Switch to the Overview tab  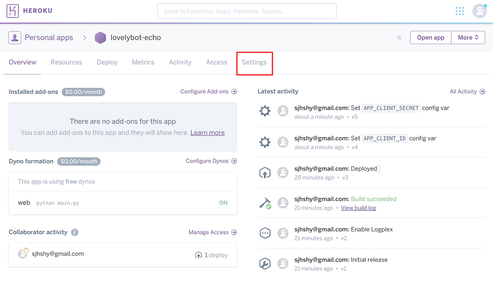[x=23, y=62]
